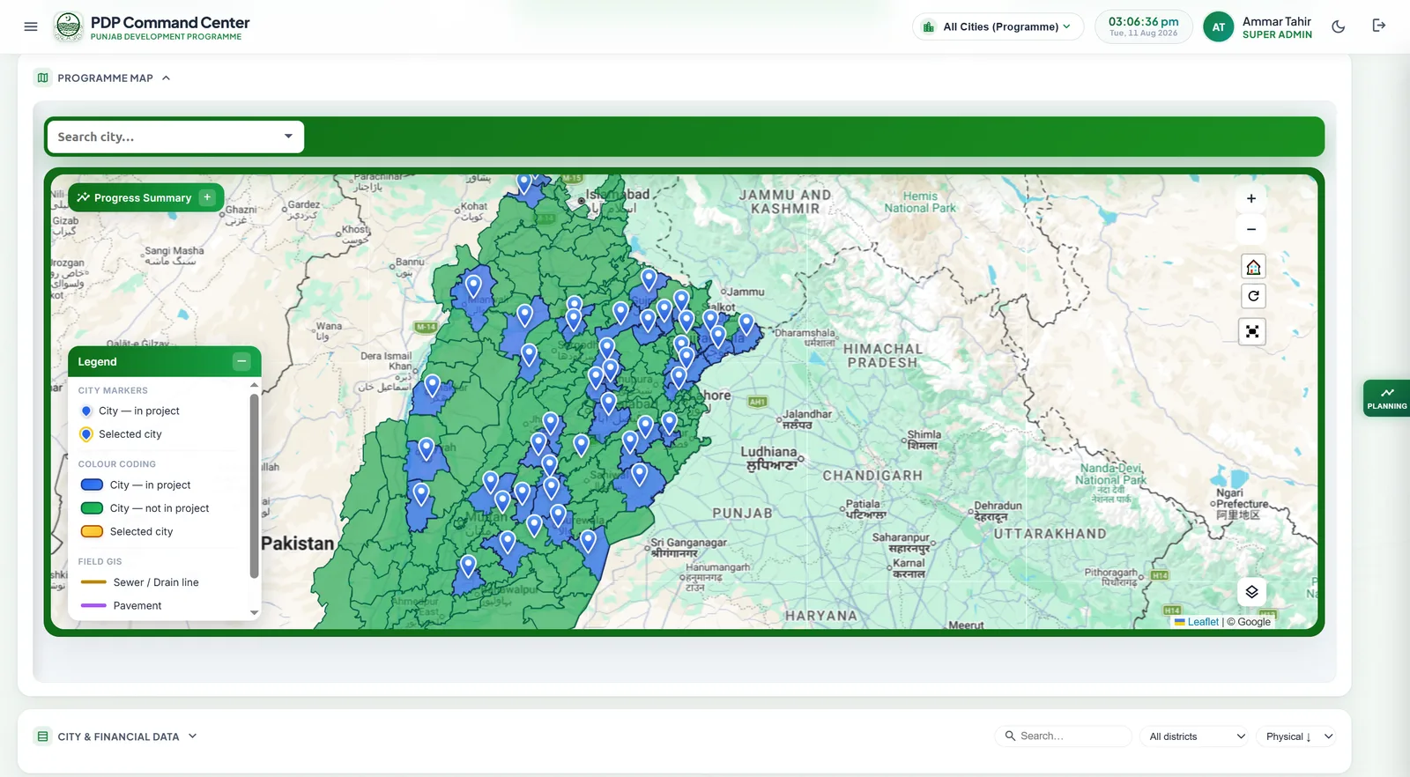Open the map layers switcher
Screen dimensions: 1410x777
point(1251,592)
